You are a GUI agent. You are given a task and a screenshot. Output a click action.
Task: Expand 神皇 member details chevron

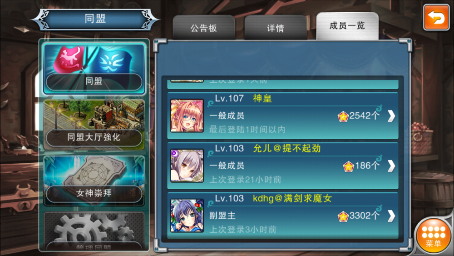[391, 116]
